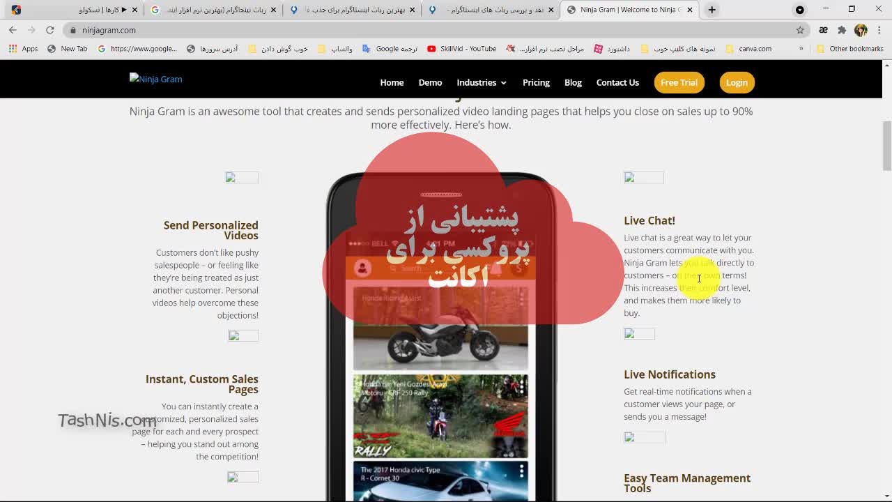Click the Ninja Gram logo
Image resolution: width=892 pixels, height=502 pixels.
click(x=155, y=79)
